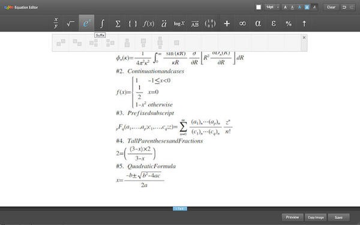Open the matrix templates

tap(211, 23)
